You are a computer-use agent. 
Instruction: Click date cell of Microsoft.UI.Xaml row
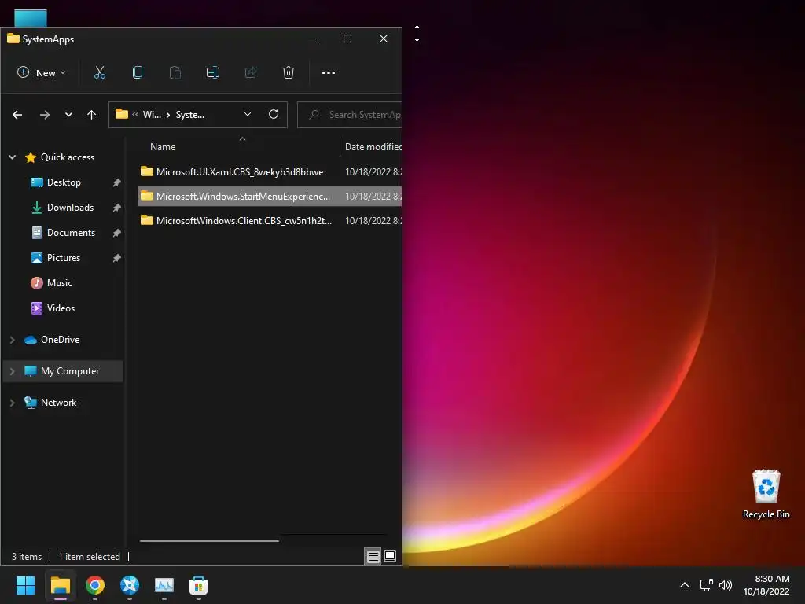tap(373, 172)
